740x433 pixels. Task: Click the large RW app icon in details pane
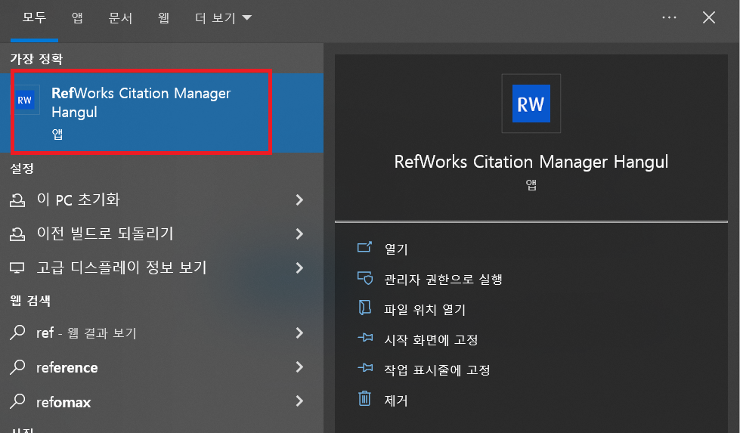coord(531,104)
